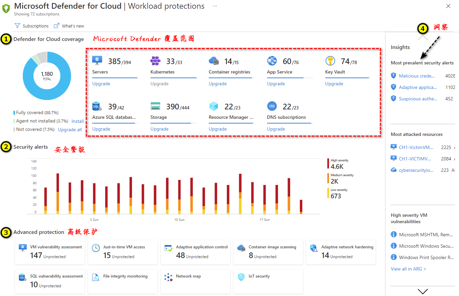459x296 pixels.
Task: Click the SQL vulnerability assessment icon
Action: point(23,278)
